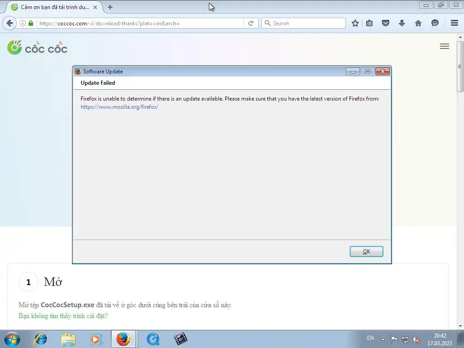Screen dimensions: 464x348
Task: Click the scrollbar up arrow
Action: coord(460,37)
